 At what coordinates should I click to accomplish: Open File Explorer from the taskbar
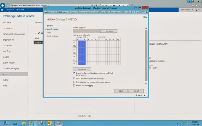tap(23, 123)
